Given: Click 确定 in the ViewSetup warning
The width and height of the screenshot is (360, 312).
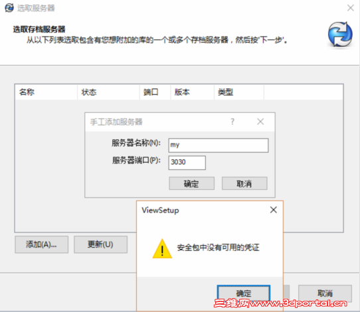Looking at the screenshot, I should coord(244,293).
